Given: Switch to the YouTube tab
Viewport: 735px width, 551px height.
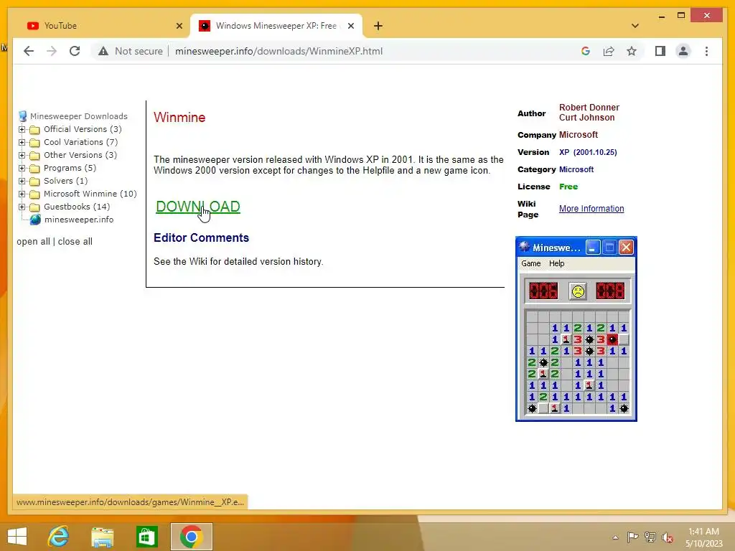Looking at the screenshot, I should tap(104, 26).
